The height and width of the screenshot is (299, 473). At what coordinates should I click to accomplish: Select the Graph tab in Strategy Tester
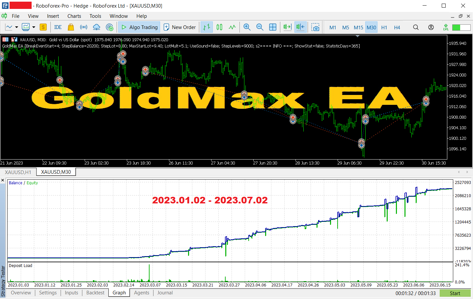119,293
